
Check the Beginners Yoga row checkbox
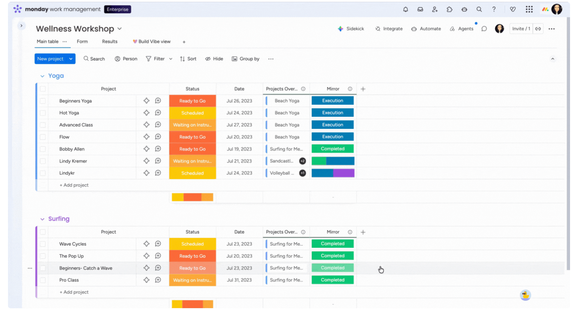pos(43,101)
